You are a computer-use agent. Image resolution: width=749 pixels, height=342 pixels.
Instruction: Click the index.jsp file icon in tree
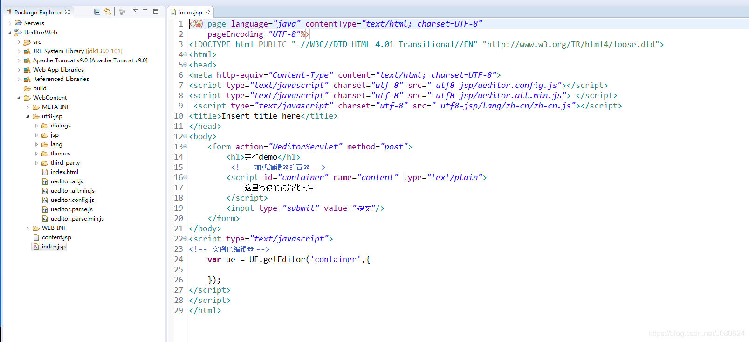click(36, 247)
